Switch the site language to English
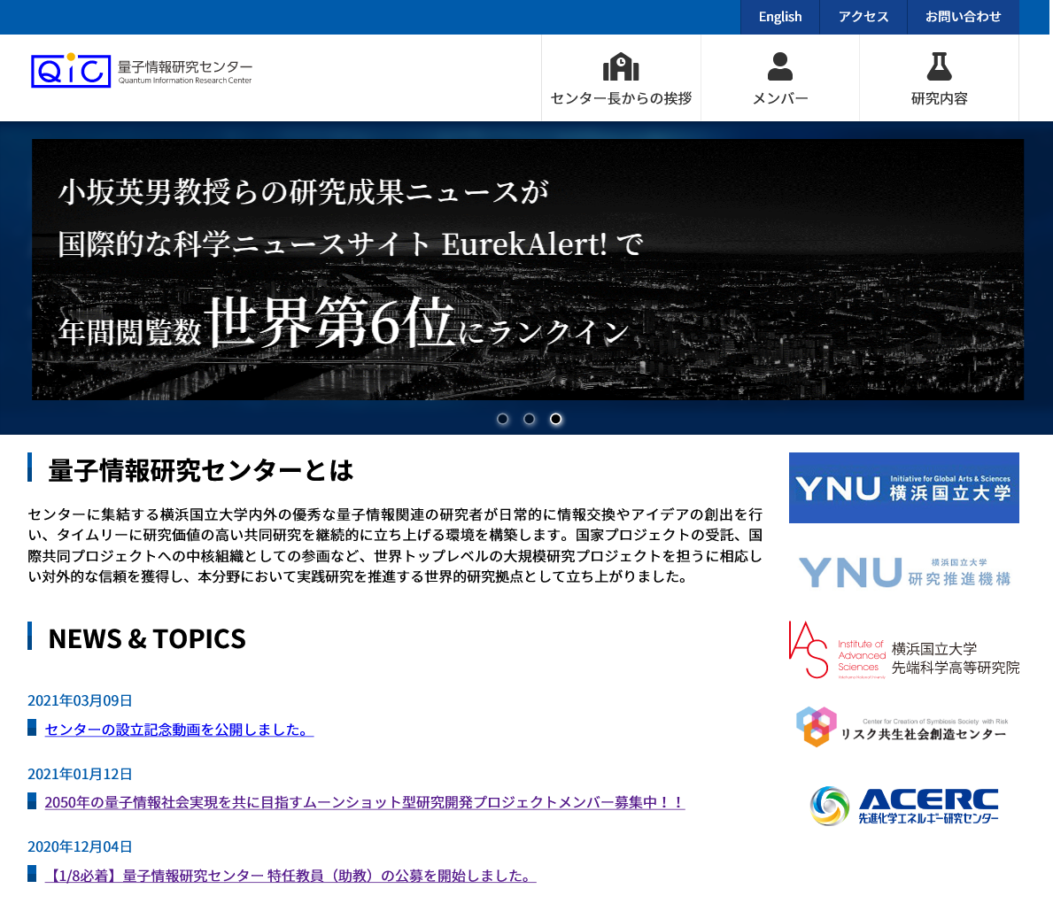This screenshot has width=1053, height=904. 779,17
